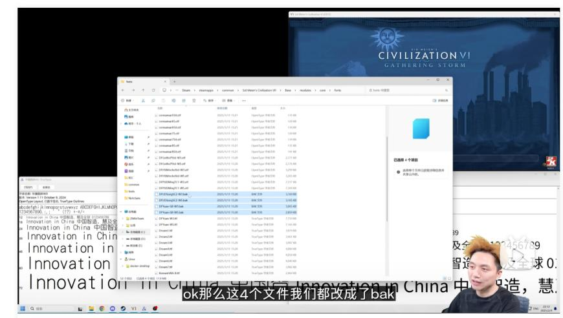Click common in the address breadcrumb

[228, 90]
